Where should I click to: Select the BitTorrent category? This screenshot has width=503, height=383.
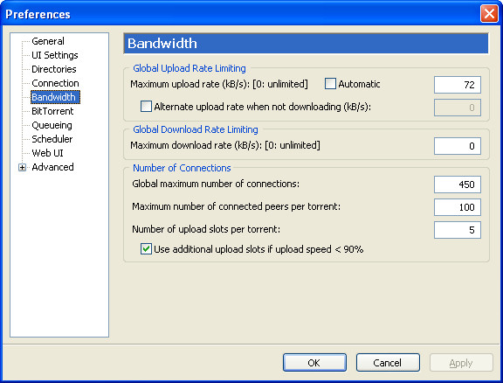[52, 111]
